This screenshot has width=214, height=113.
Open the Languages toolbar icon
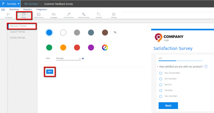point(53,14)
